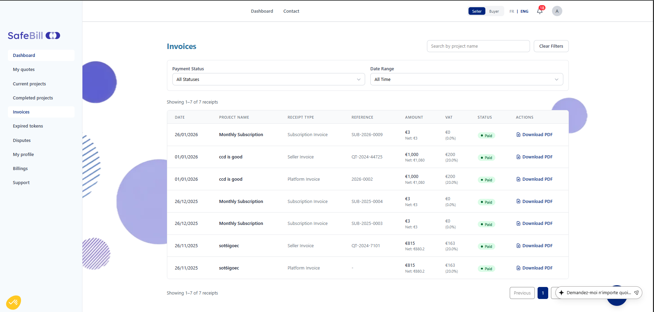Switch to Buyer mode
This screenshot has width=654, height=312.
[x=494, y=11]
